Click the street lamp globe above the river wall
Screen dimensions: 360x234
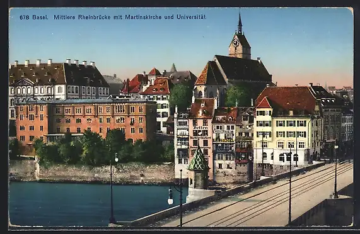click(x=117, y=158)
